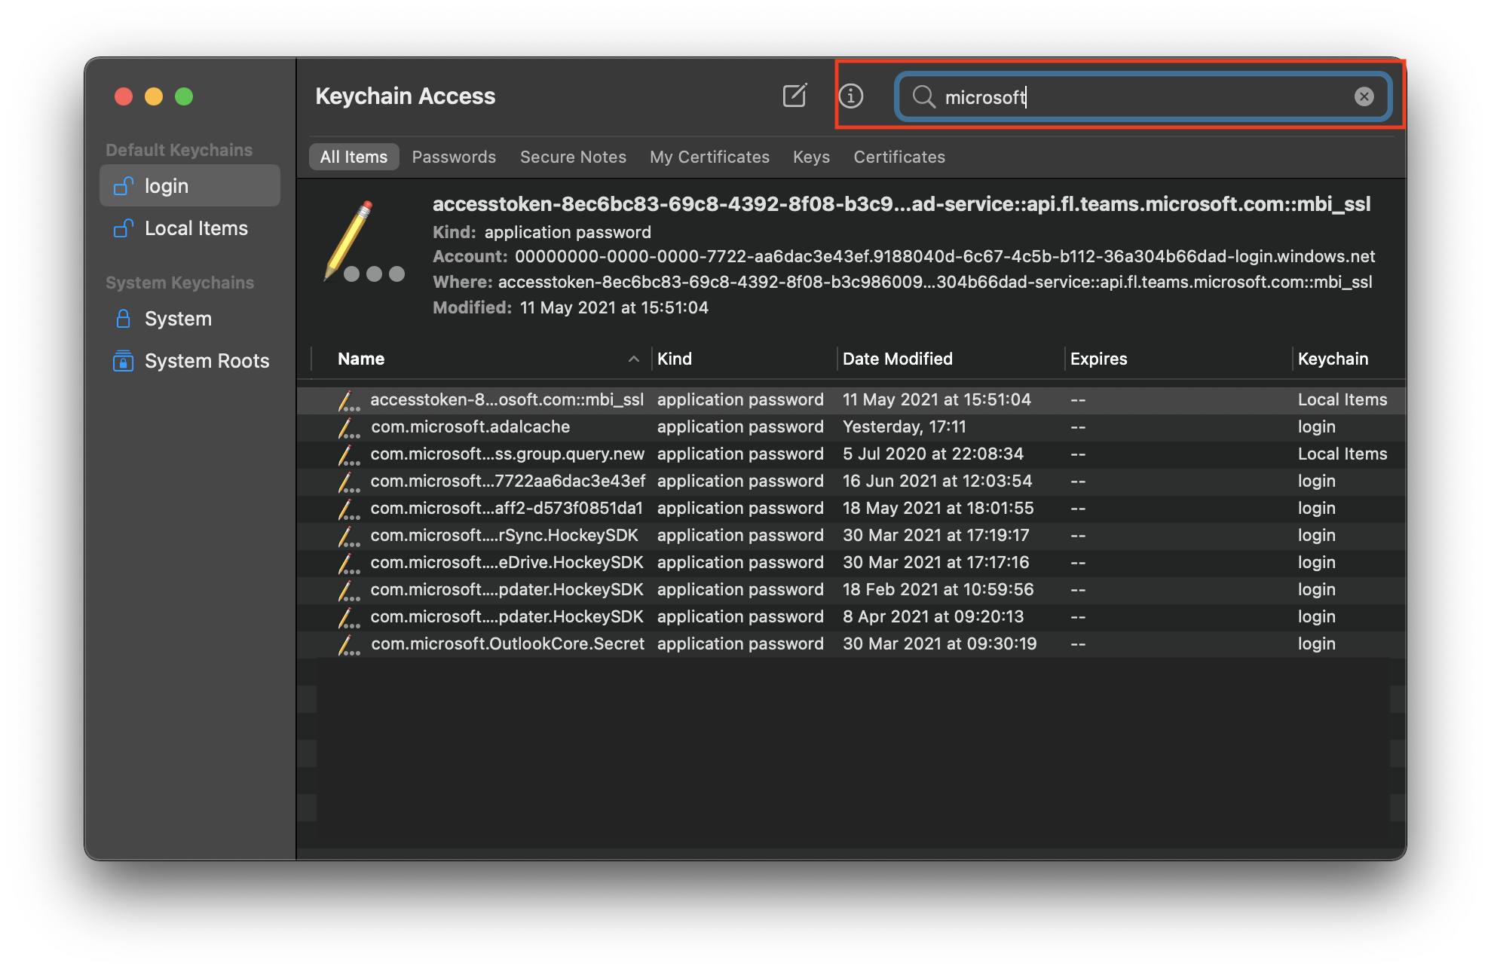Open the info inspector icon
The image size is (1491, 972).
click(851, 96)
